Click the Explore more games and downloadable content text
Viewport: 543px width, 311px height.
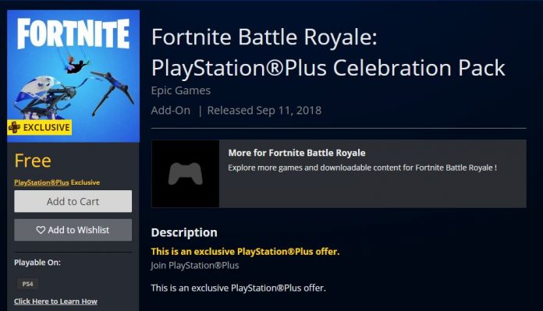click(x=362, y=168)
